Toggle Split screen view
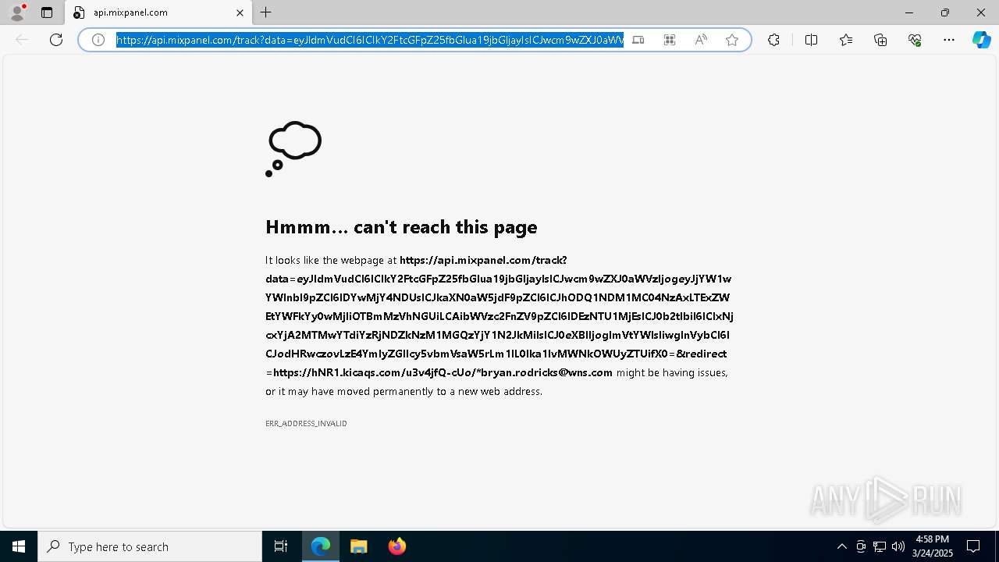This screenshot has width=999, height=562. (811, 40)
